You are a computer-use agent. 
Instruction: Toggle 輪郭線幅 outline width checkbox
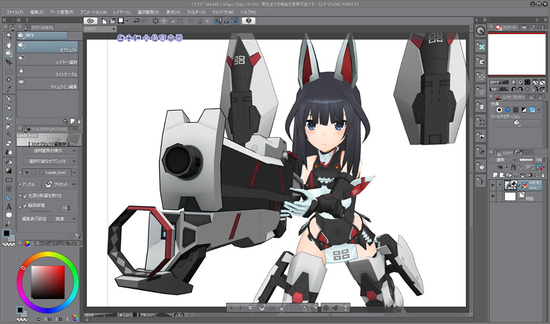[25, 205]
